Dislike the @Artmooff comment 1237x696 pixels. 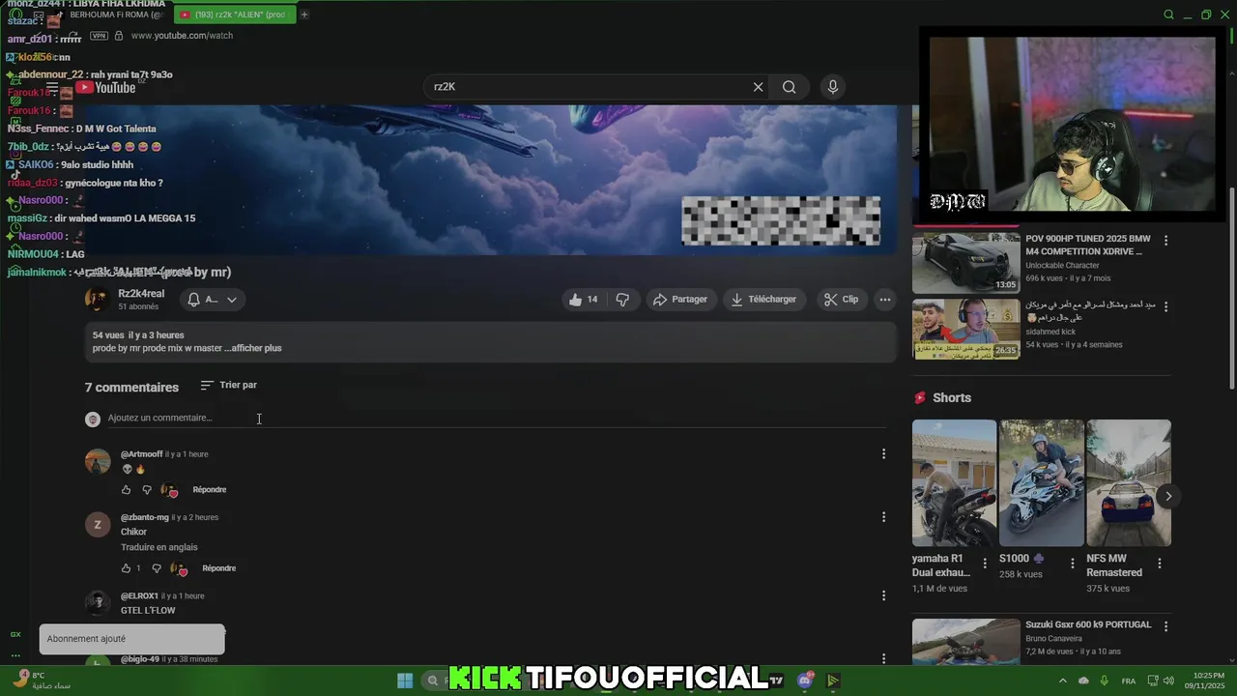click(x=147, y=490)
